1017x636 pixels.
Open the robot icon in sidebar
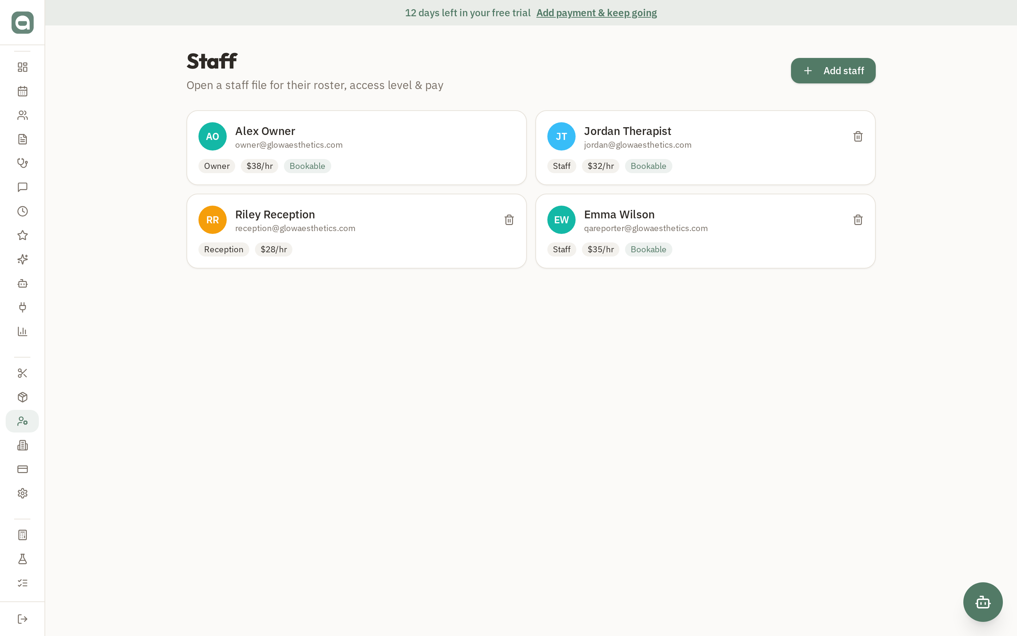[22, 283]
